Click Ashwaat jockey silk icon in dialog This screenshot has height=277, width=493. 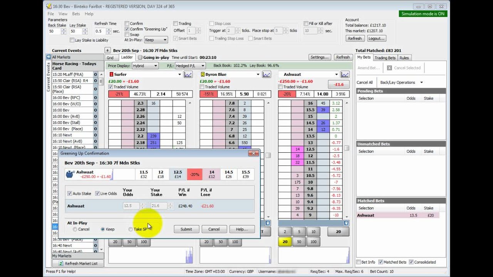click(70, 174)
